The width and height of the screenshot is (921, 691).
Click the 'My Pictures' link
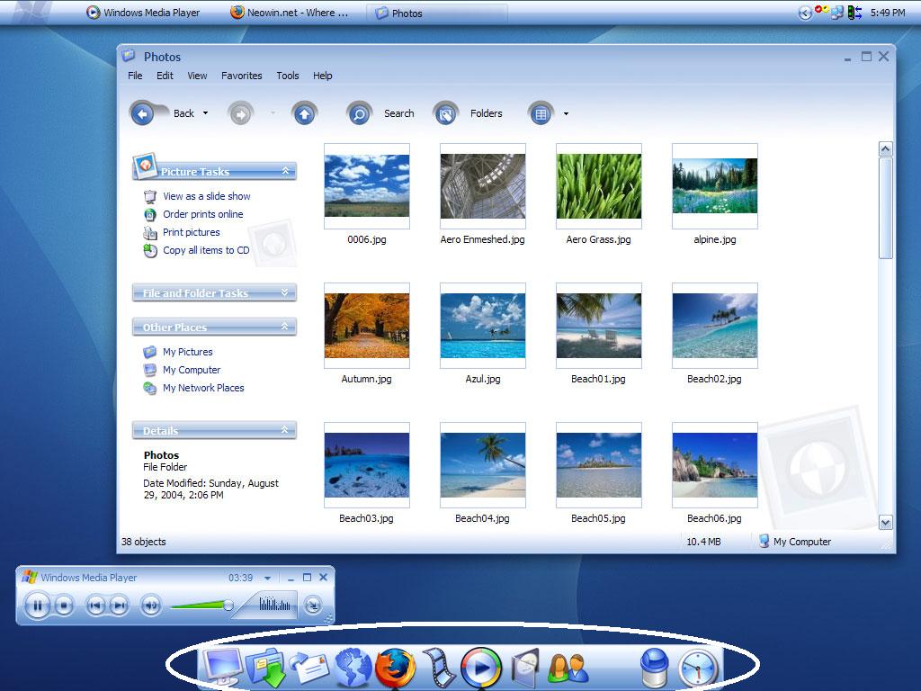[x=187, y=352]
